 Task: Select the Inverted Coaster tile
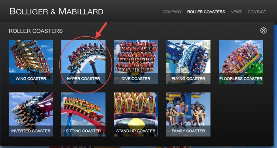point(31,114)
